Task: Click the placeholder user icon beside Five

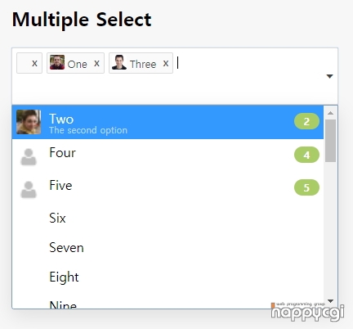Action: 29,190
